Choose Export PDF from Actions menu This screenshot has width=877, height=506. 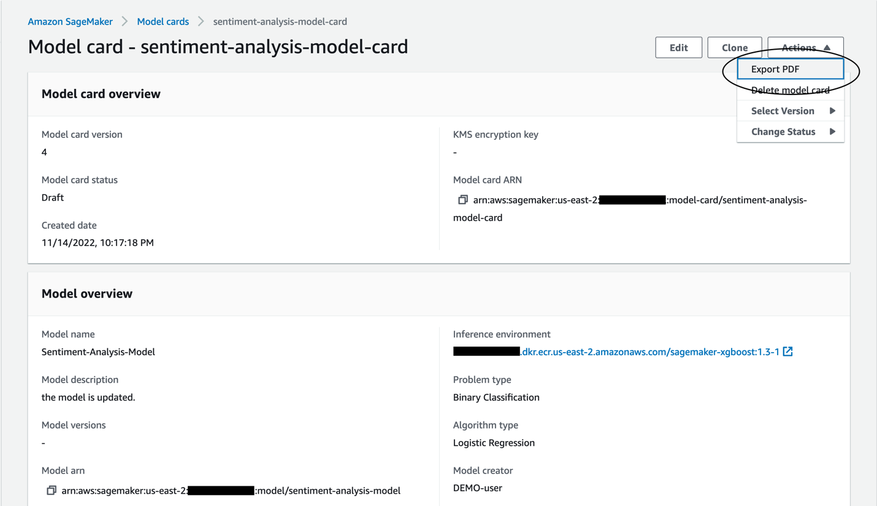coord(791,69)
